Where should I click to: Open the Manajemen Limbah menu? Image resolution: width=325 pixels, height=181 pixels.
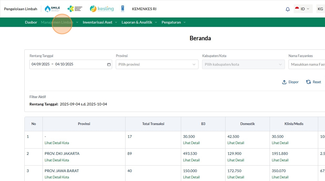[59, 22]
